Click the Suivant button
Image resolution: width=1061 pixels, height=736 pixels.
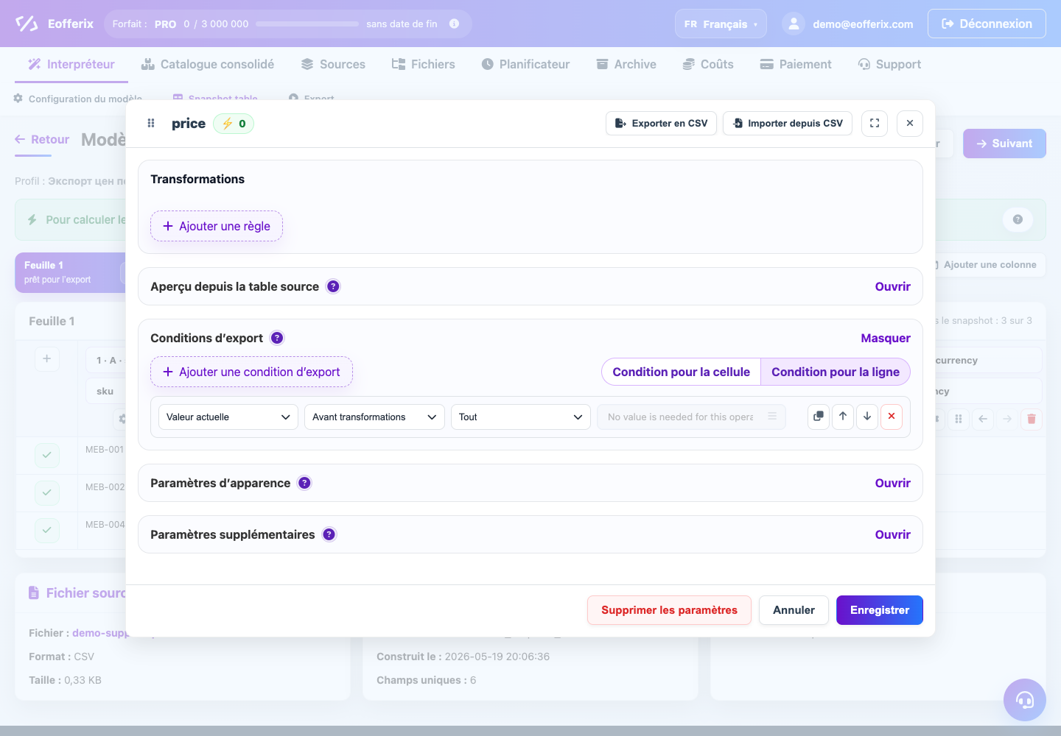coord(1004,144)
